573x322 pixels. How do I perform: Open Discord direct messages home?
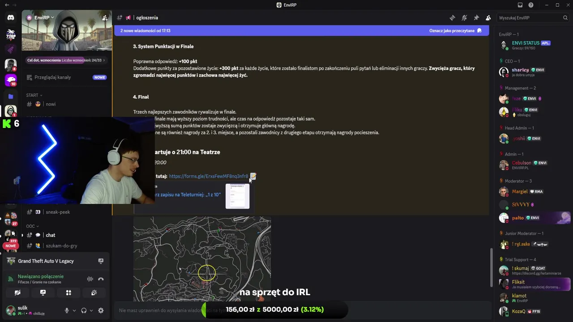[x=11, y=18]
